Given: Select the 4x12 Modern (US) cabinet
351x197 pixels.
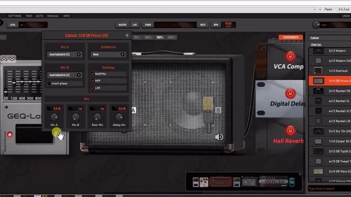Looking at the screenshot, I should (330, 61).
